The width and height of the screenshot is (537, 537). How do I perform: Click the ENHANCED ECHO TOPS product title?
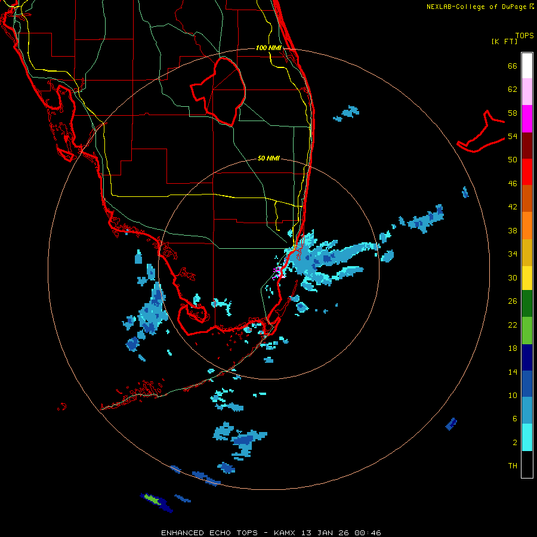click(x=209, y=533)
